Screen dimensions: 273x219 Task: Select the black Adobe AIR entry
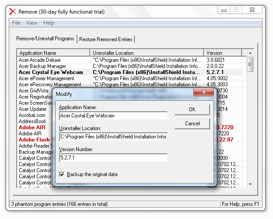coord(30,134)
